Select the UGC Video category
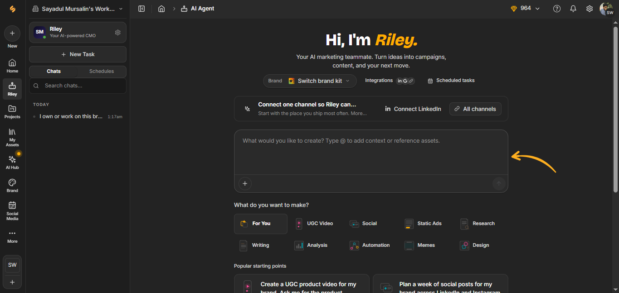 (x=315, y=224)
